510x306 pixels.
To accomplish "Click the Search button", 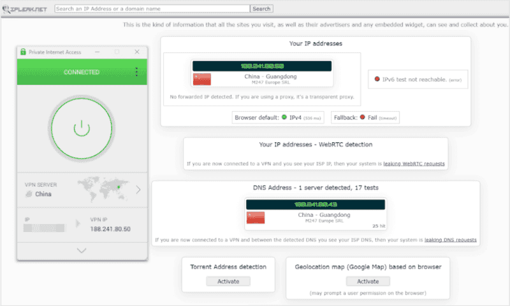I will click(261, 9).
